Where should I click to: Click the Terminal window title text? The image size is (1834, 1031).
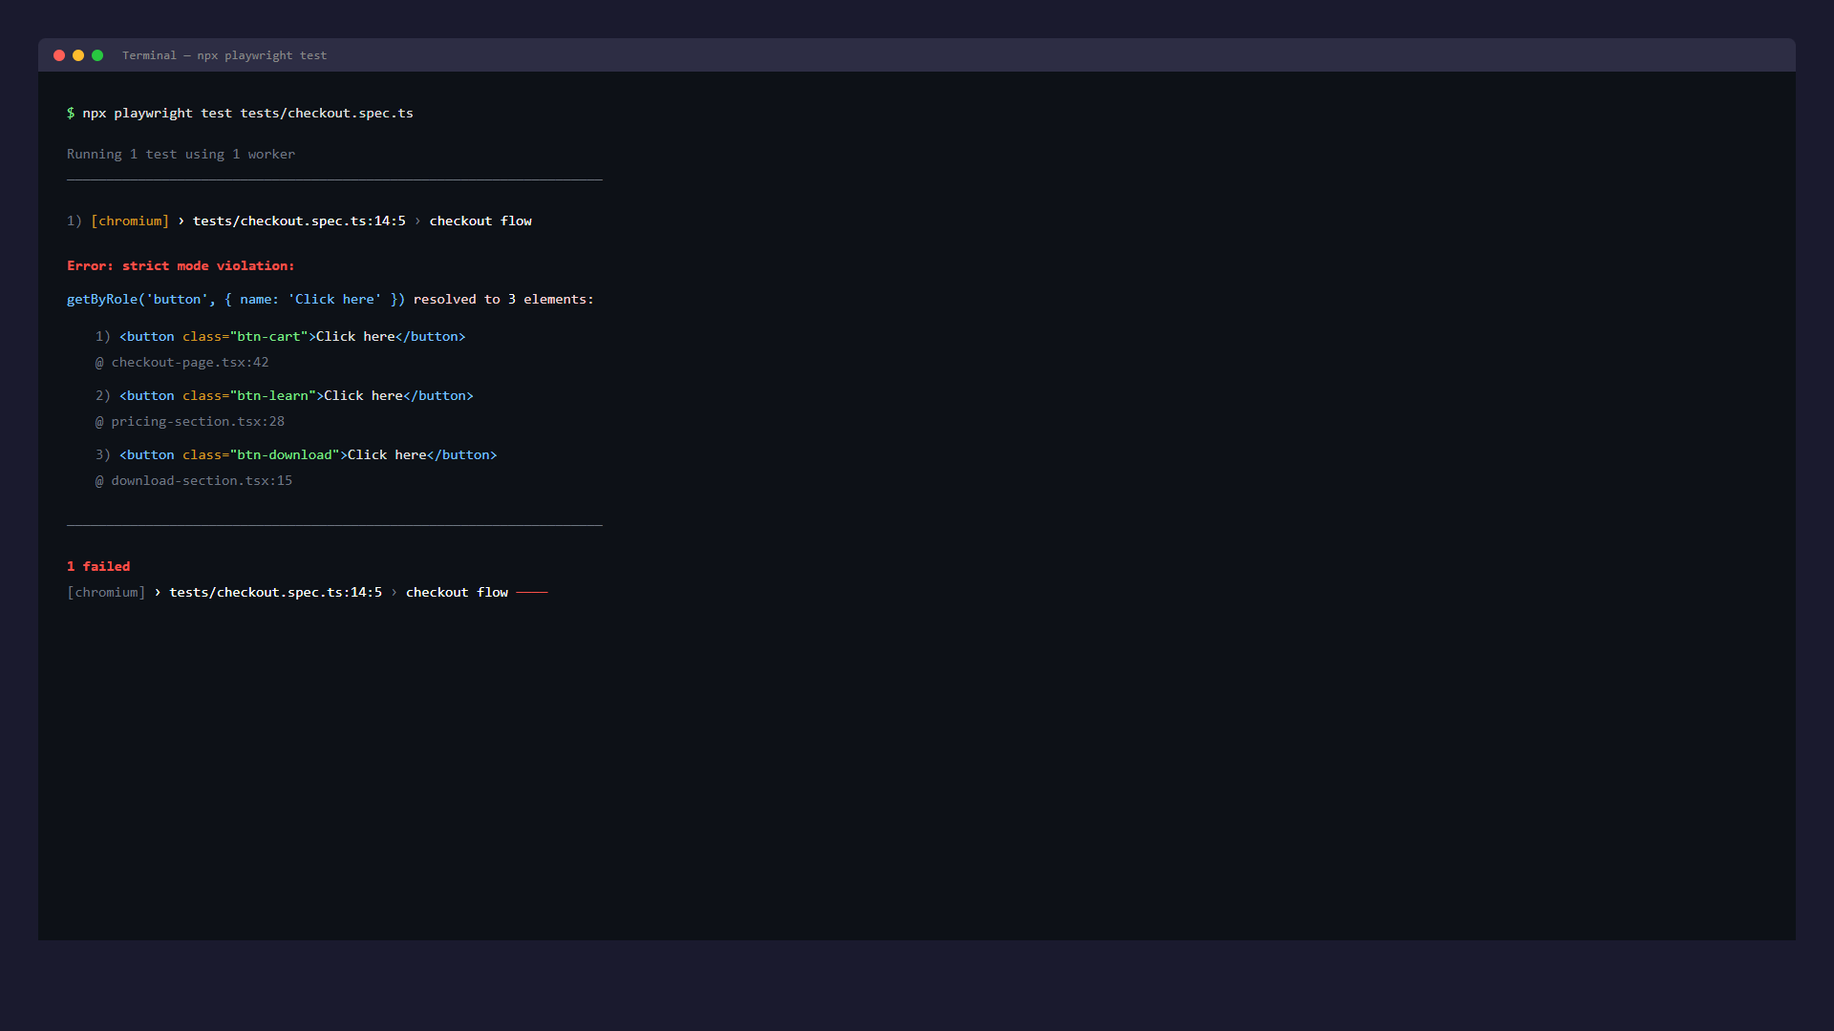coord(224,55)
